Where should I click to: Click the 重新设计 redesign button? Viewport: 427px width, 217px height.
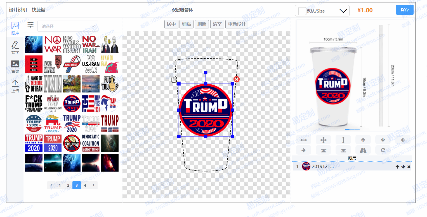tap(237, 24)
